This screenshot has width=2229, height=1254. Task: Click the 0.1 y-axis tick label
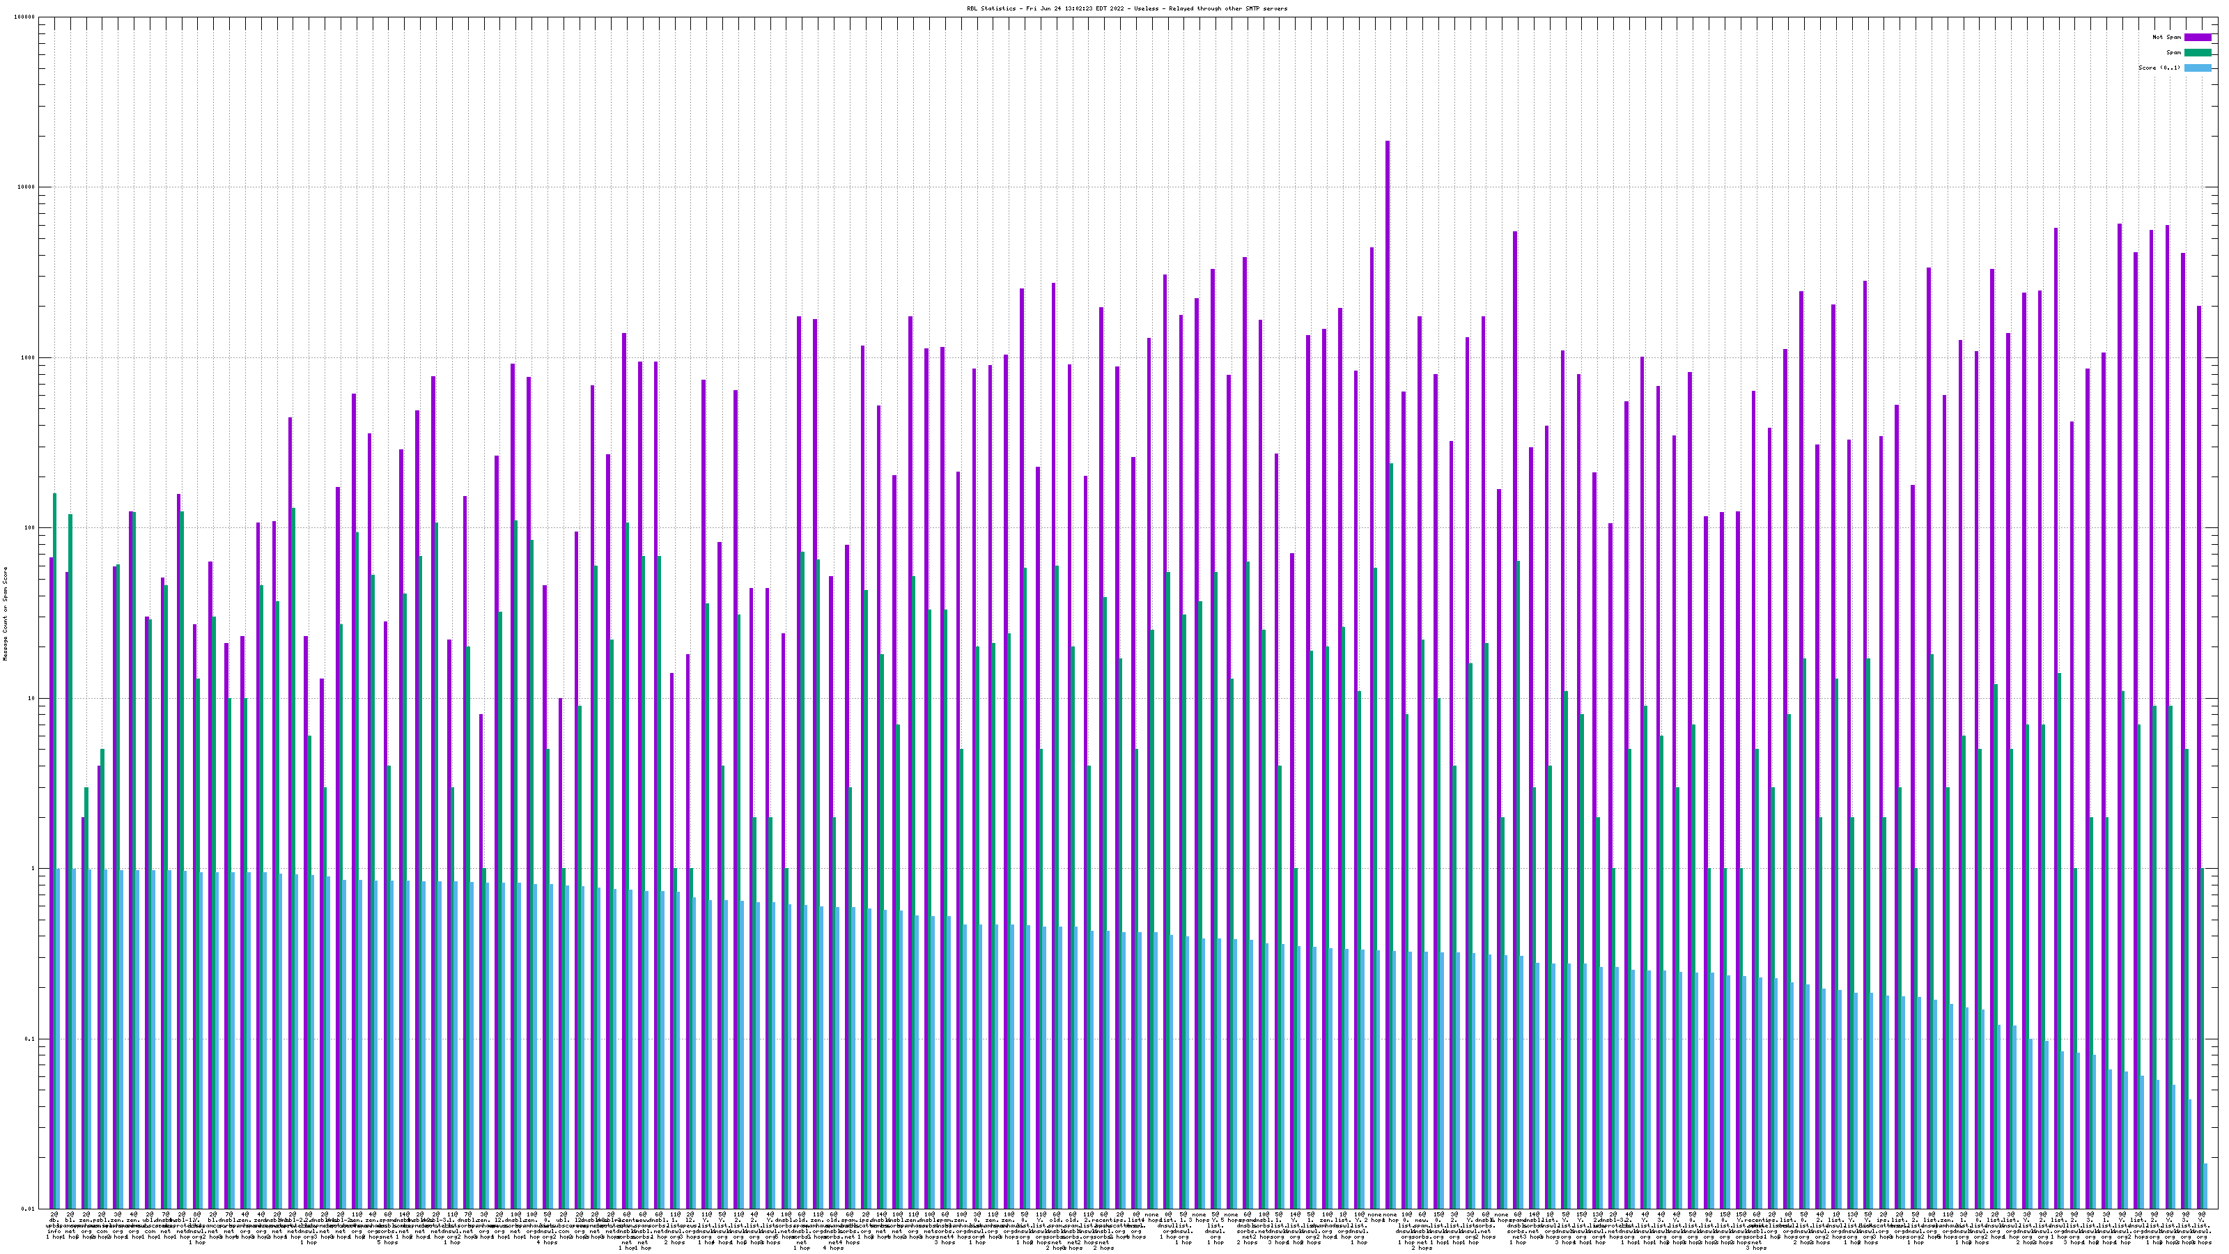click(x=30, y=1039)
